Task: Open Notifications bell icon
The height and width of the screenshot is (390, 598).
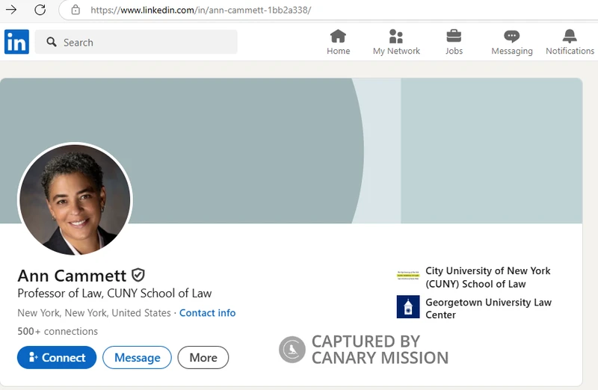Action: click(570, 36)
